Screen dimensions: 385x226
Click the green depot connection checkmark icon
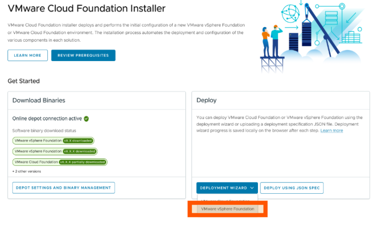[x=87, y=119]
